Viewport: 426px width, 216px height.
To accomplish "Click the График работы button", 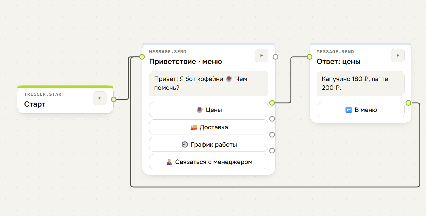I will (209, 144).
